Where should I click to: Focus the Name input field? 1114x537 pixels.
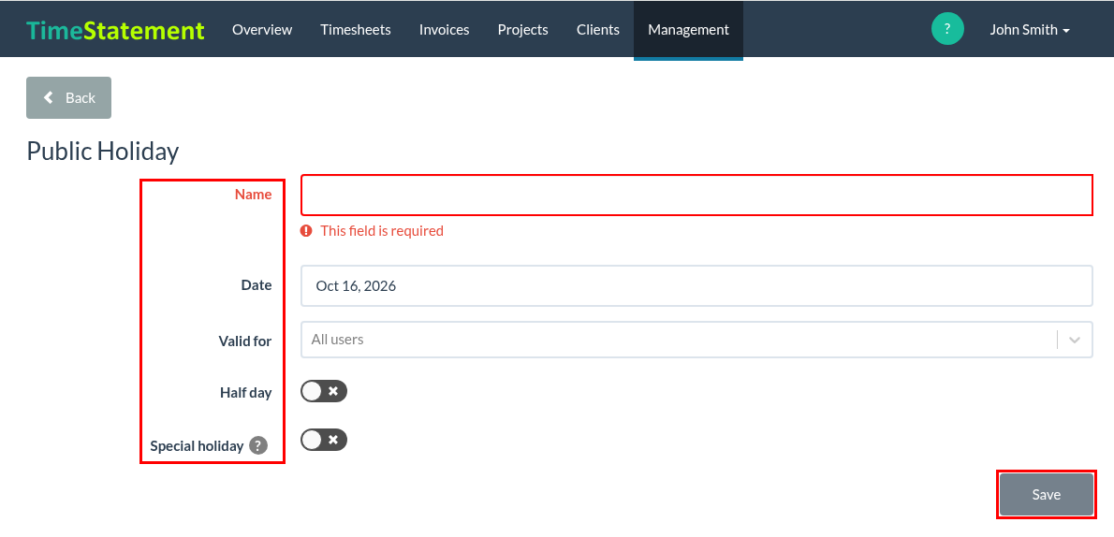coord(696,195)
